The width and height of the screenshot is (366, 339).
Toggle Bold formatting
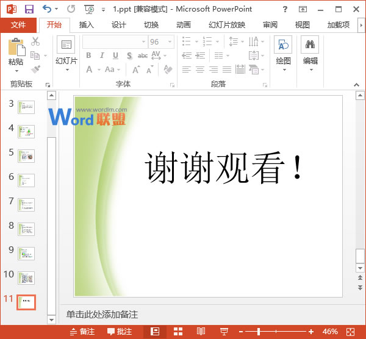[x=88, y=55]
